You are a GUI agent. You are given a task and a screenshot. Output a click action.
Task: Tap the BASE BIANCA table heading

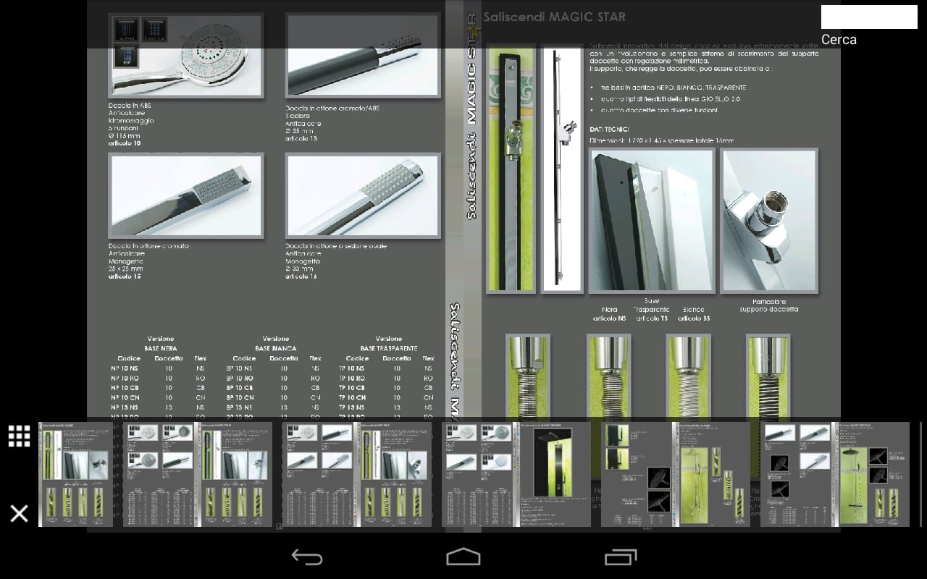tap(275, 348)
